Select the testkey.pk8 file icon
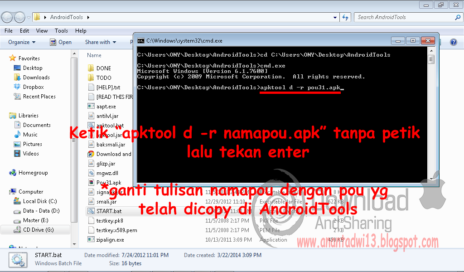The image size is (464, 272). 91,220
